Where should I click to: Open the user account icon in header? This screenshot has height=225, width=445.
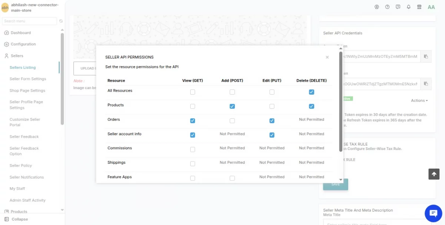377,7
